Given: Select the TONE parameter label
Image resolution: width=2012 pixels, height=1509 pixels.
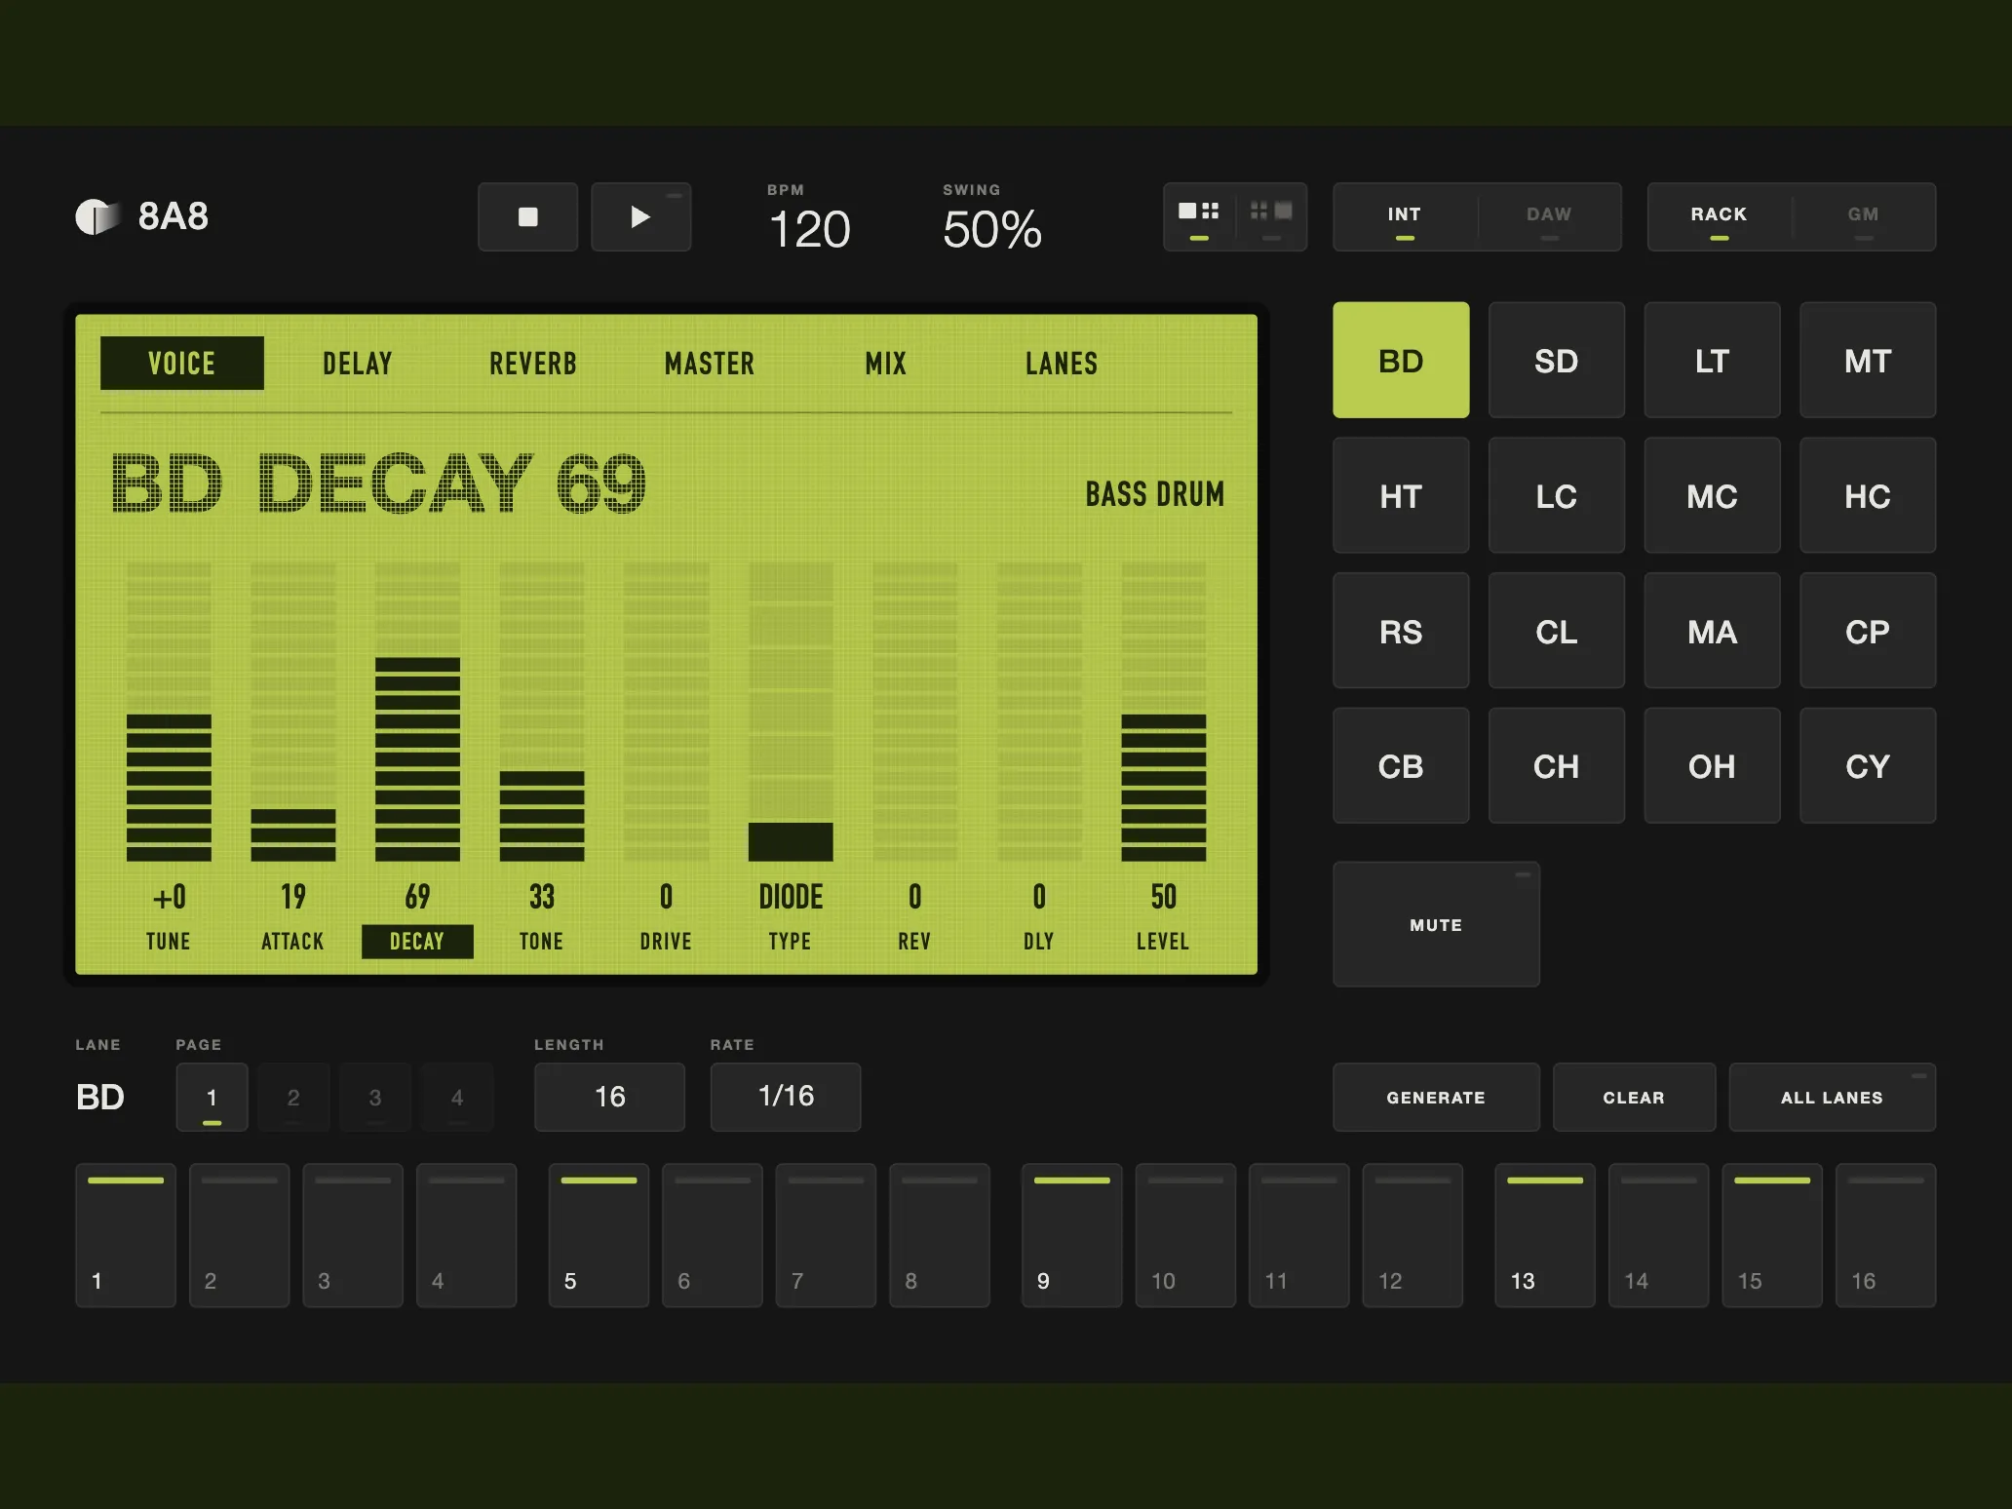Looking at the screenshot, I should [x=541, y=941].
